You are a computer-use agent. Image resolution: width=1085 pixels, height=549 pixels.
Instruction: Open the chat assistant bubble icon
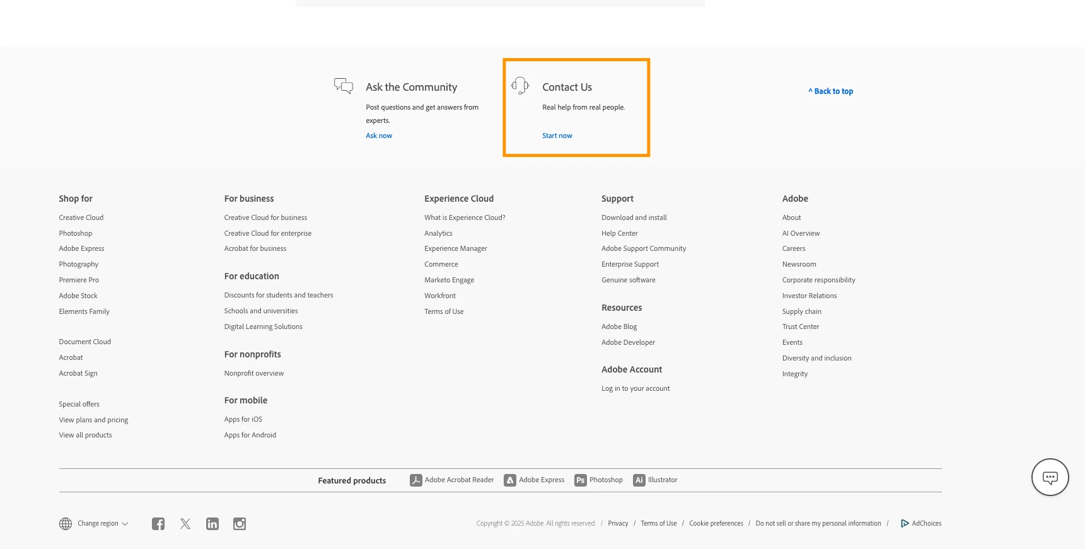(1050, 477)
